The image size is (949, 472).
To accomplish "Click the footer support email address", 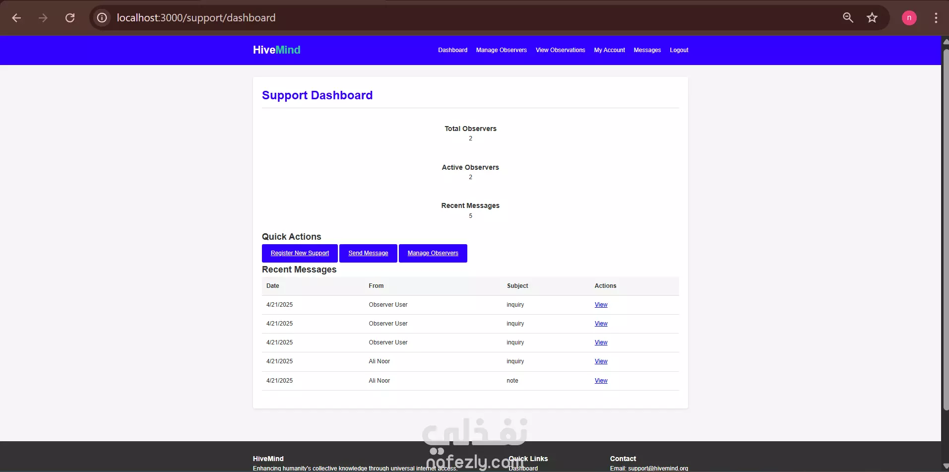I will (x=658, y=468).
